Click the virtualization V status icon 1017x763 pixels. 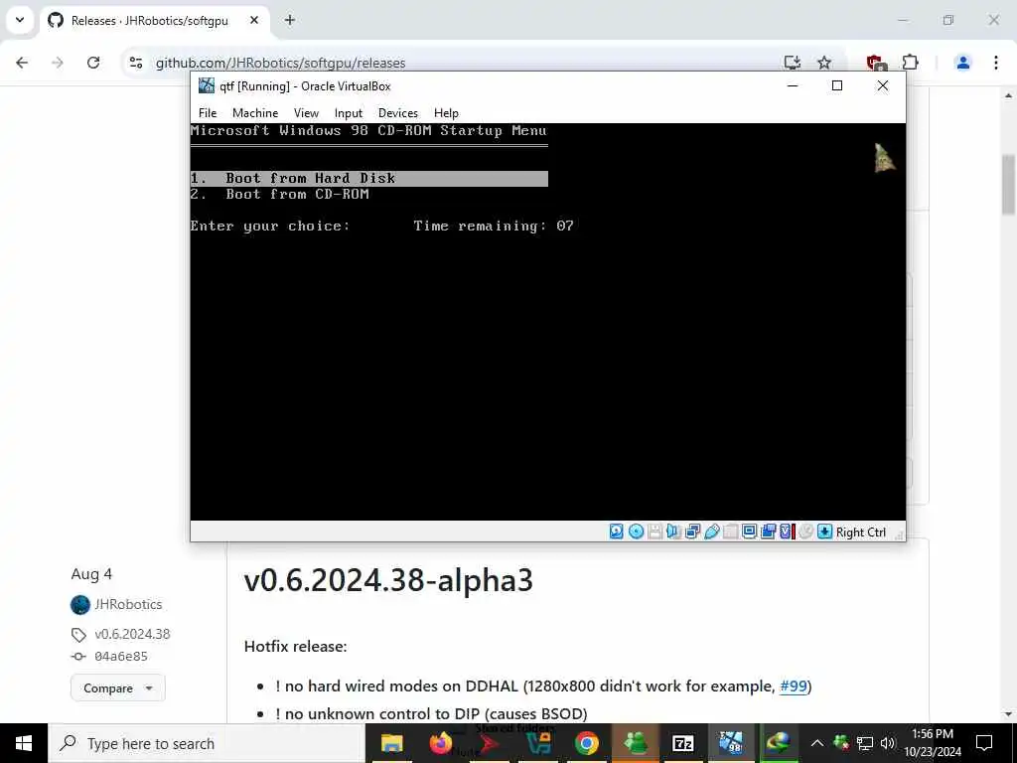pos(787,533)
